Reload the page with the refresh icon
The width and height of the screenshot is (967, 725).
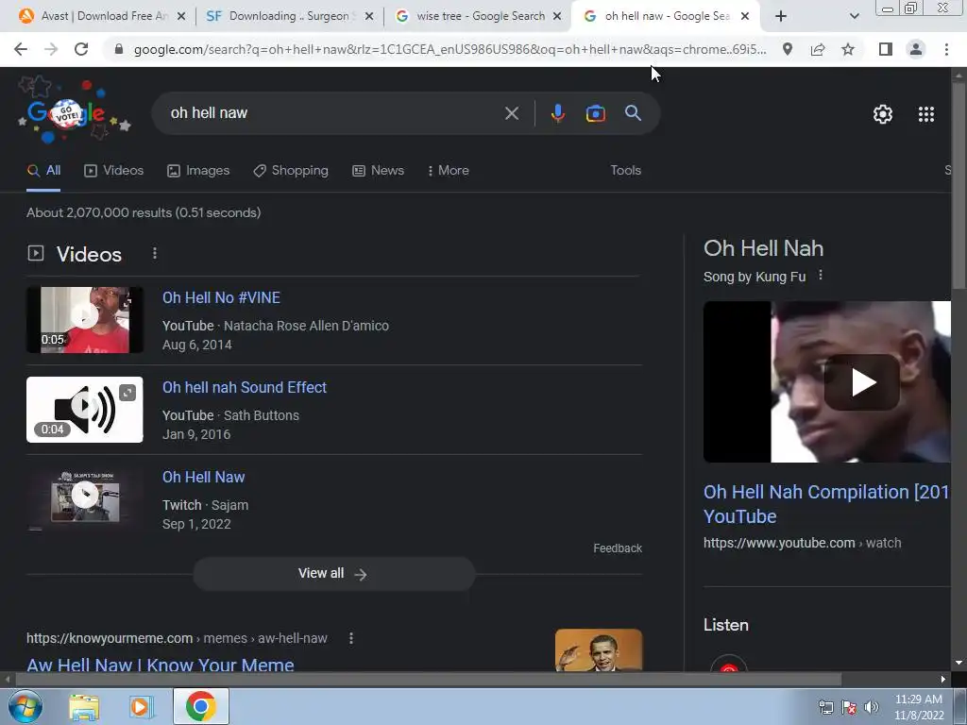click(x=81, y=49)
